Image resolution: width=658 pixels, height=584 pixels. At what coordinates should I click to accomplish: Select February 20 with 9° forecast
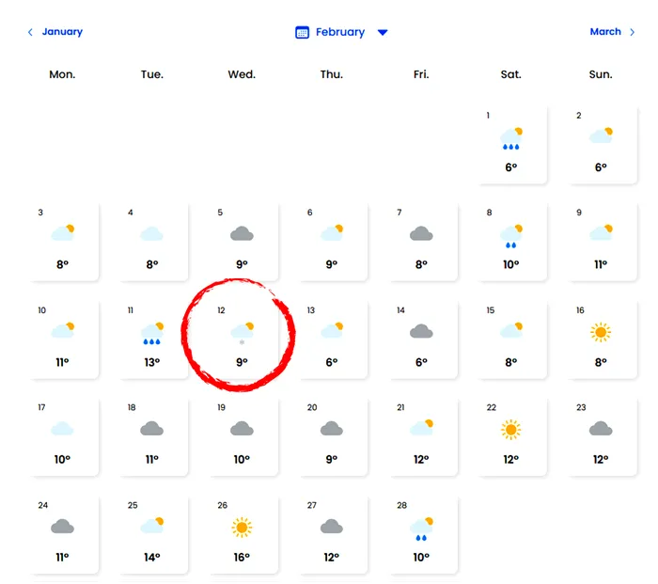331,437
